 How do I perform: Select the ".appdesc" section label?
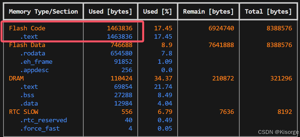(34, 70)
